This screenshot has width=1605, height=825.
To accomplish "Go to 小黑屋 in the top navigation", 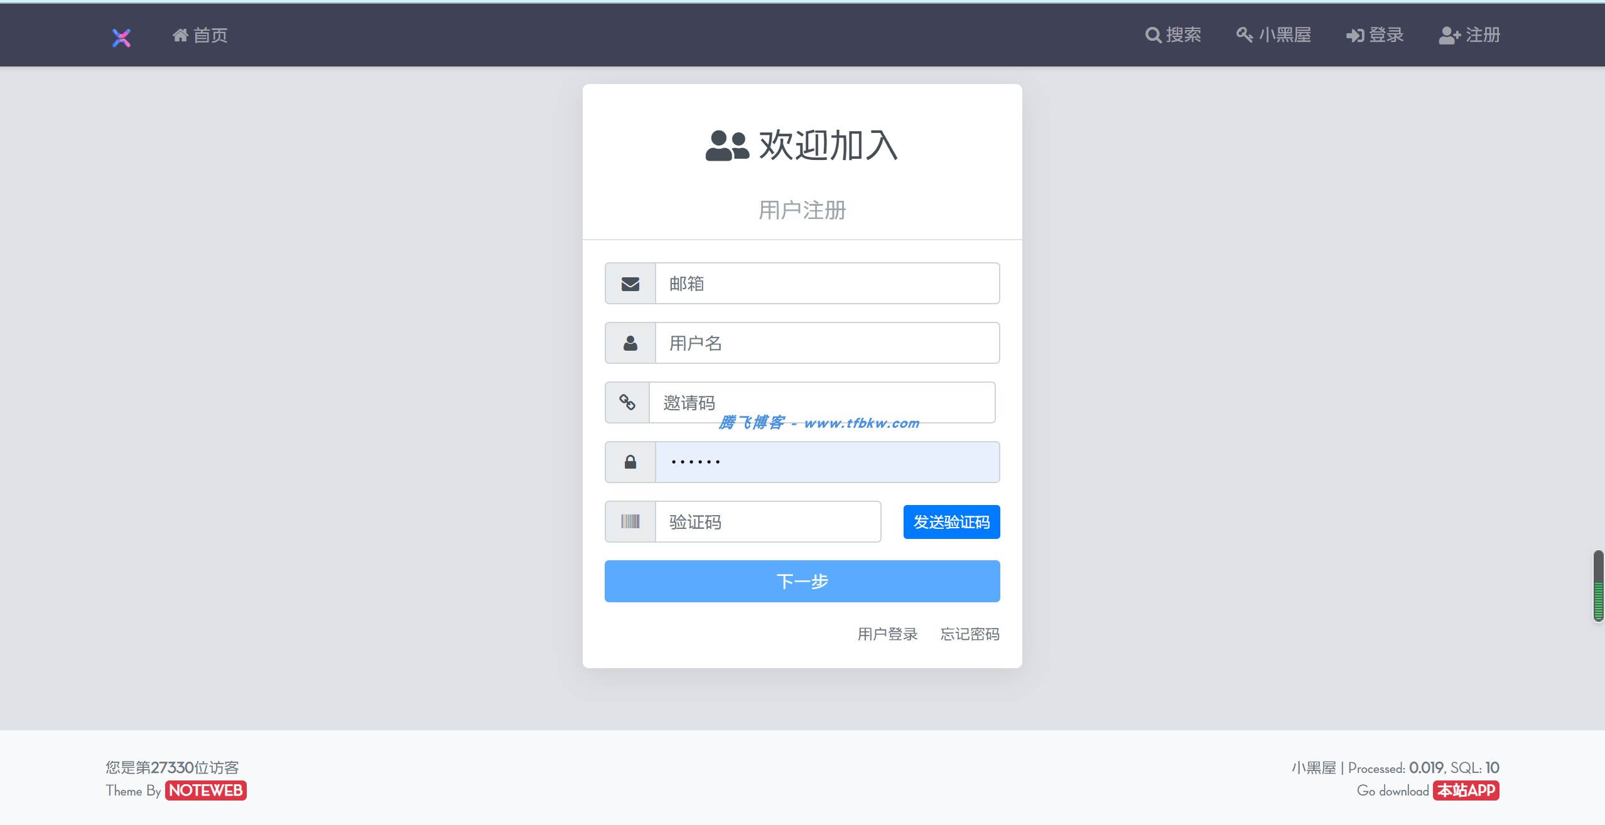I will (1273, 35).
